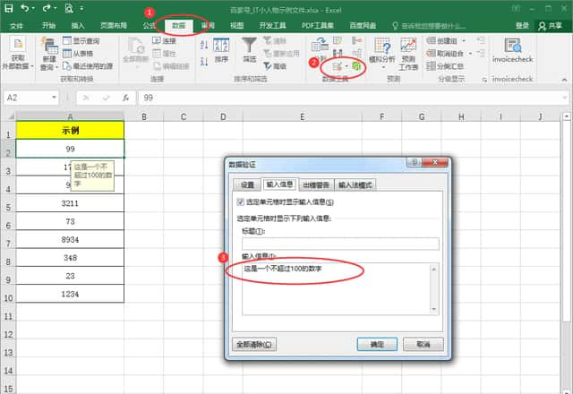Select the cell containing 8934
Image resolution: width=573 pixels, height=394 pixels.
pyautogui.click(x=70, y=239)
